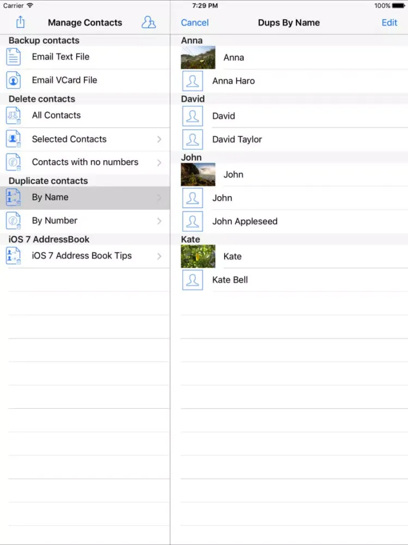Tap the Edit button

pos(390,22)
